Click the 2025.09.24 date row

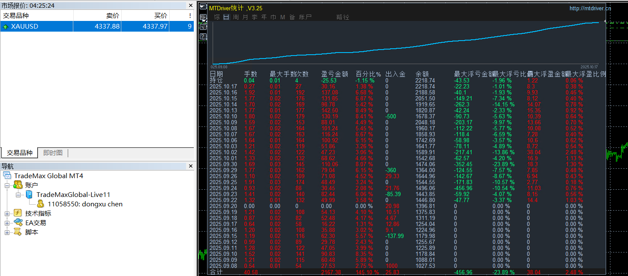pos(223,188)
